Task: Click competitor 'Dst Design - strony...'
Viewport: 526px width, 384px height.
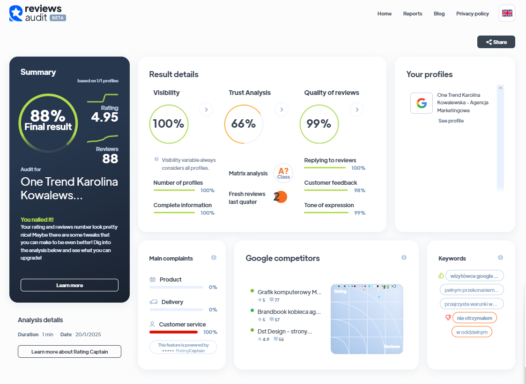Action: [x=285, y=332]
